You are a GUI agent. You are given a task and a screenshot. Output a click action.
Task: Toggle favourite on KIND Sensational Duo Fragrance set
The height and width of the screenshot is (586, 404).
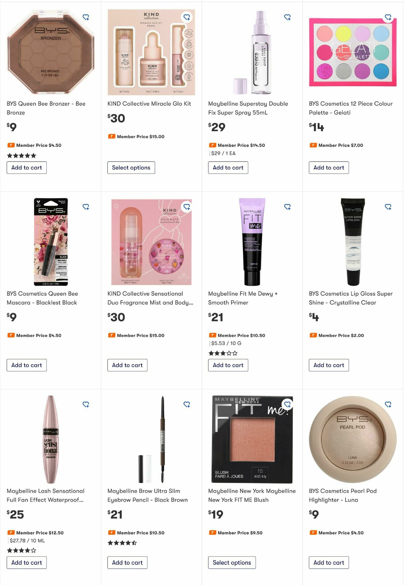coord(187,207)
